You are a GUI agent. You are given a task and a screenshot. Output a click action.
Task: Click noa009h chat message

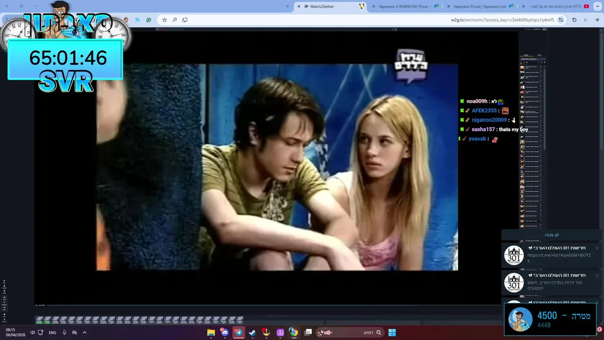482,101
